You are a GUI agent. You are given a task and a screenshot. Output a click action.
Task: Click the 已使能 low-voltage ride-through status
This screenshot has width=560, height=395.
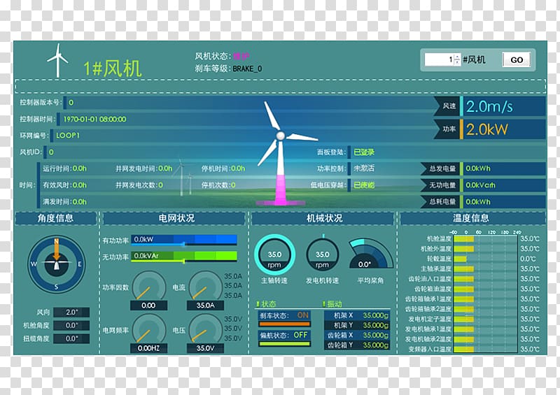point(364,185)
